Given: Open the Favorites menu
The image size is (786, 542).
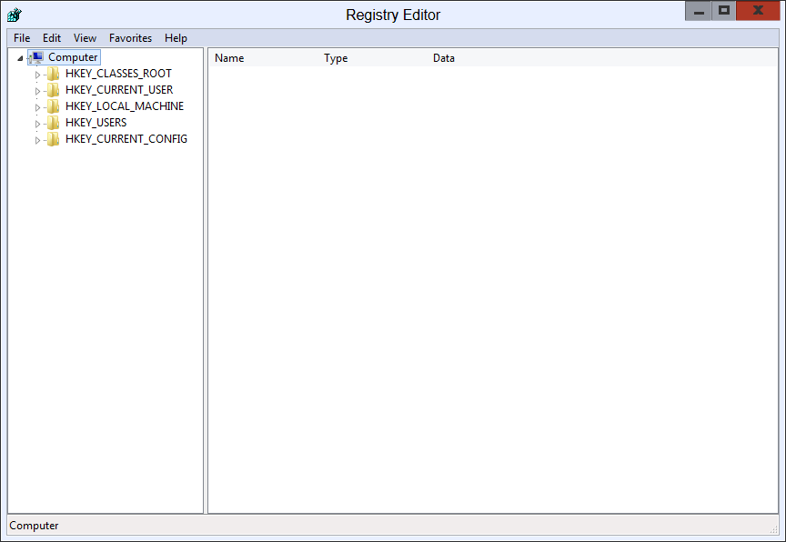Looking at the screenshot, I should click(130, 38).
